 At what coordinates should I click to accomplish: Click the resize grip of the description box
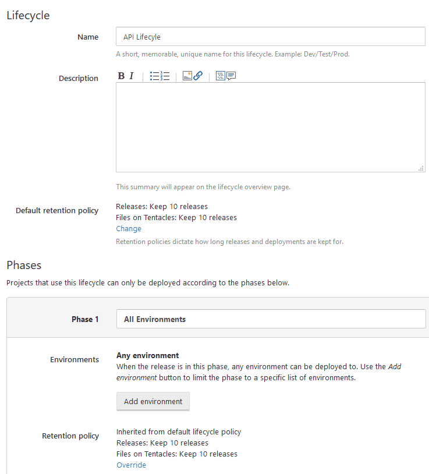421,168
